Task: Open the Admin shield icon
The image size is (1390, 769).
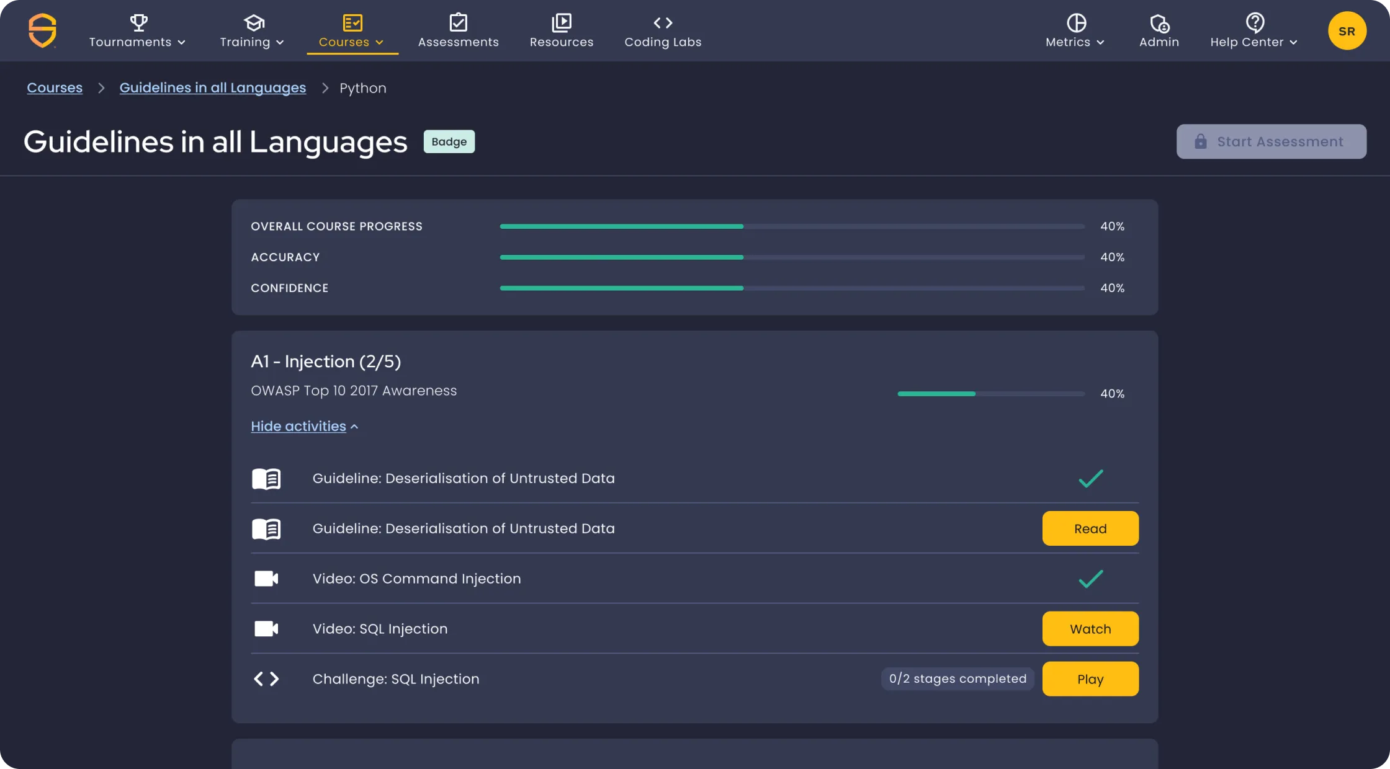Action: coord(1159,25)
